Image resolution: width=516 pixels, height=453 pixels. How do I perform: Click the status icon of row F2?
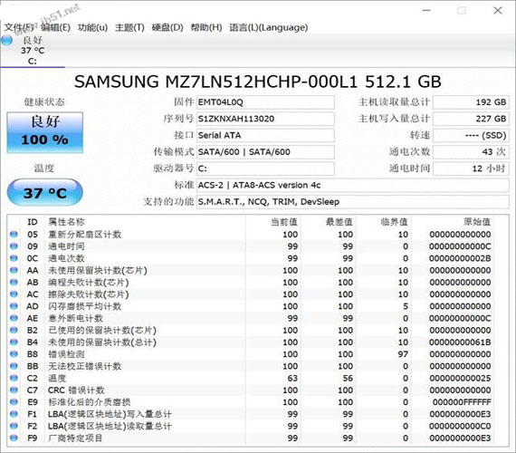14,426
